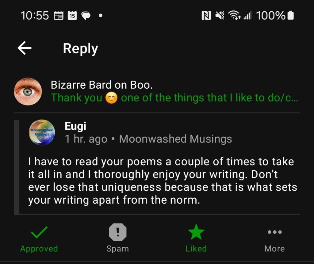This screenshot has height=264, width=314.
Task: Open the More options menu
Action: (x=274, y=232)
